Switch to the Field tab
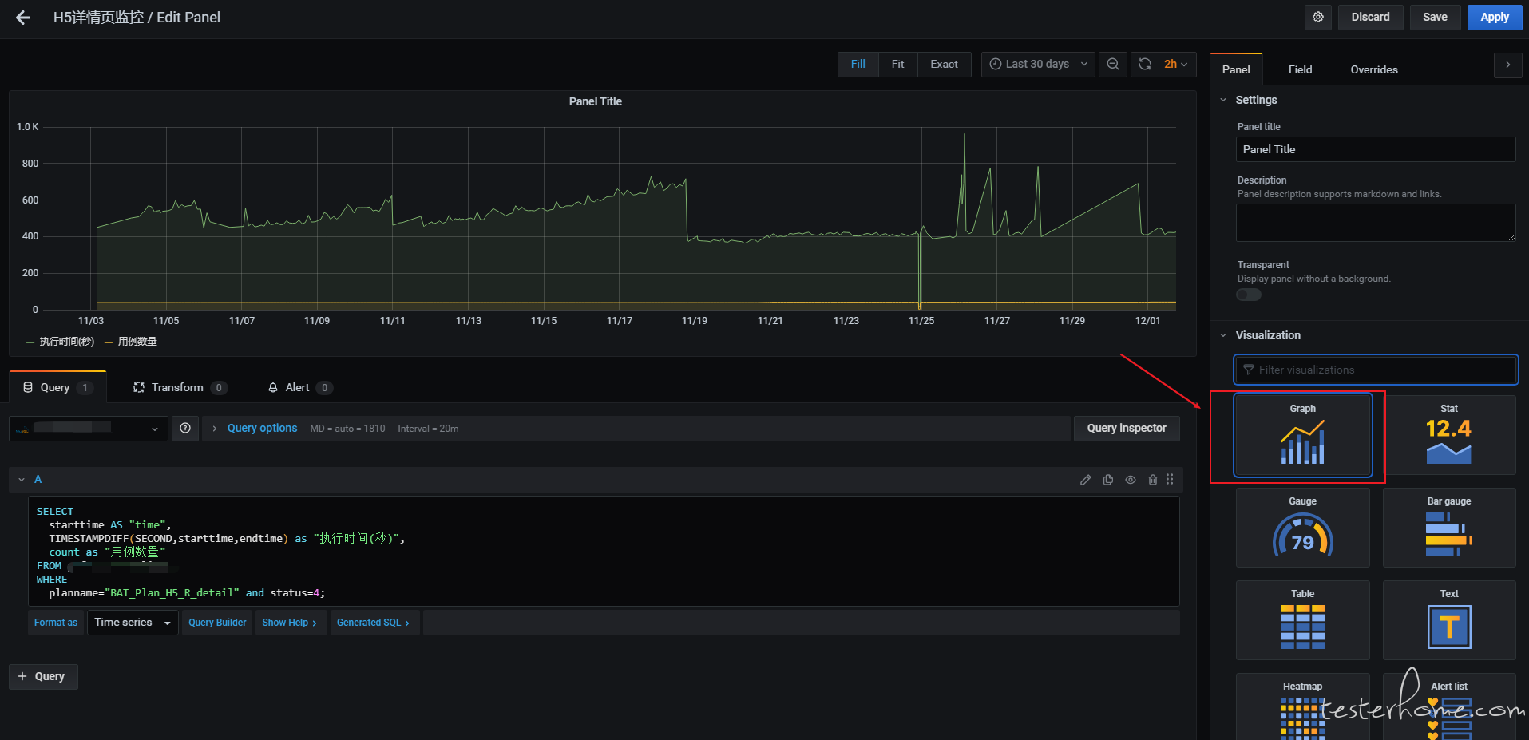This screenshot has height=740, width=1529. (1300, 69)
